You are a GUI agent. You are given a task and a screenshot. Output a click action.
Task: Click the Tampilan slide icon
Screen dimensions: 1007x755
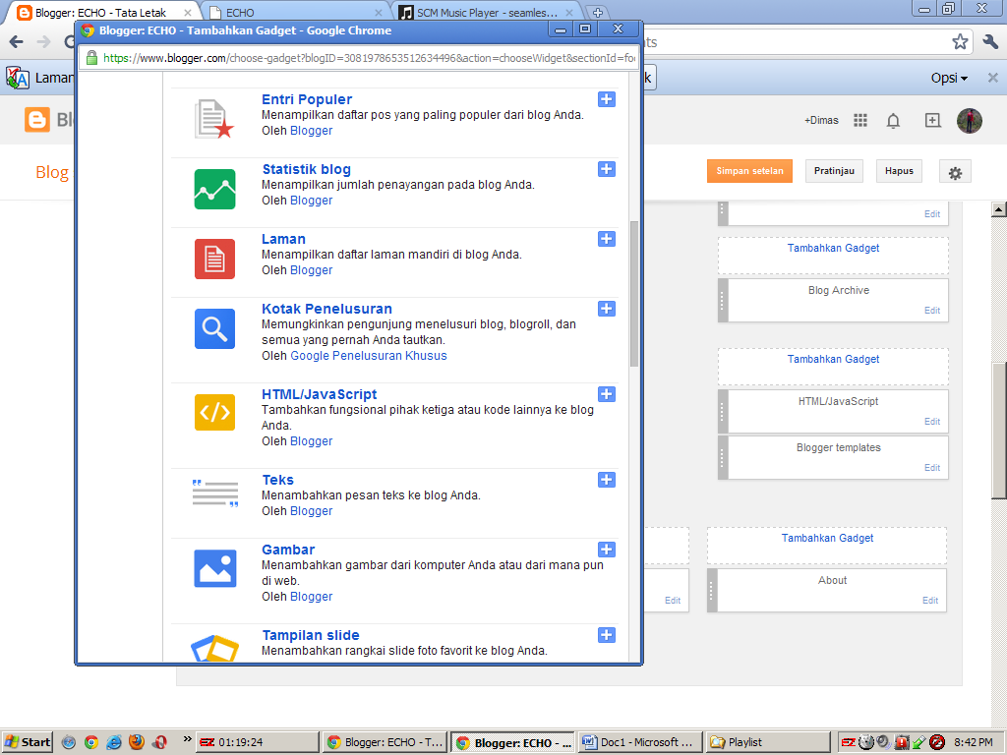click(x=215, y=649)
